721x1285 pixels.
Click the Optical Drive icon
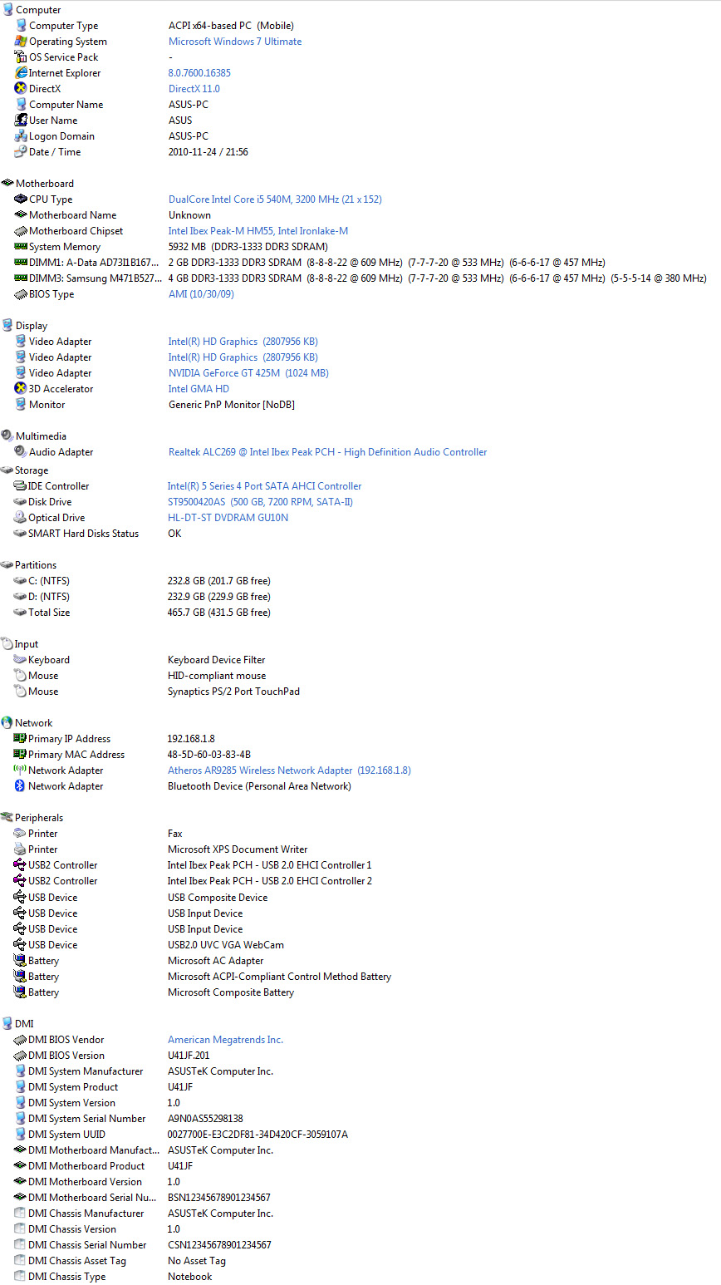tap(21, 518)
